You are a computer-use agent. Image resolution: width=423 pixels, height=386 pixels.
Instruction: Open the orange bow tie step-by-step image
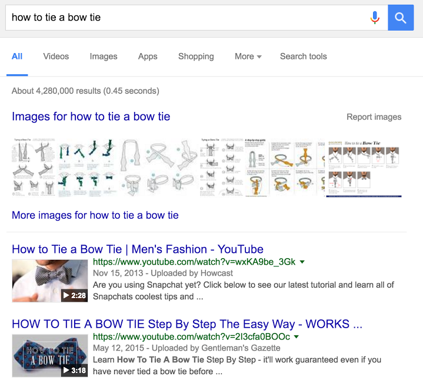[285, 167]
